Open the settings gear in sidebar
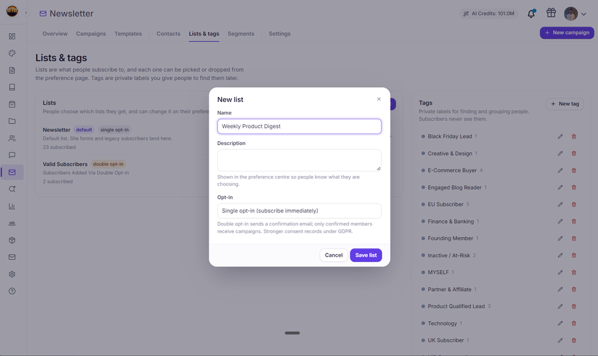The width and height of the screenshot is (598, 356). point(12,274)
